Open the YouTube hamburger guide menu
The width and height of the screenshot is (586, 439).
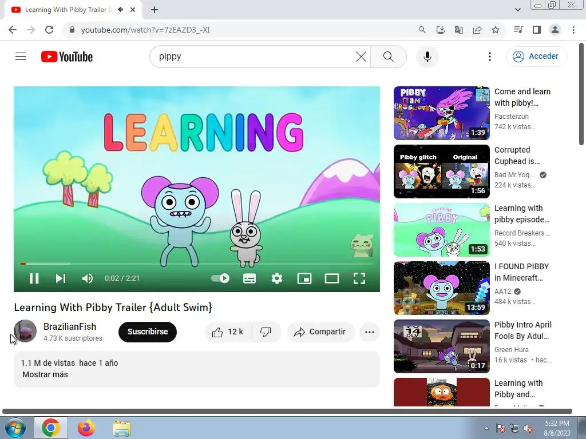[21, 57]
